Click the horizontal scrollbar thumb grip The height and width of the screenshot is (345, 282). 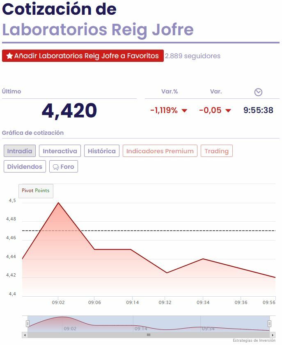click(x=149, y=335)
